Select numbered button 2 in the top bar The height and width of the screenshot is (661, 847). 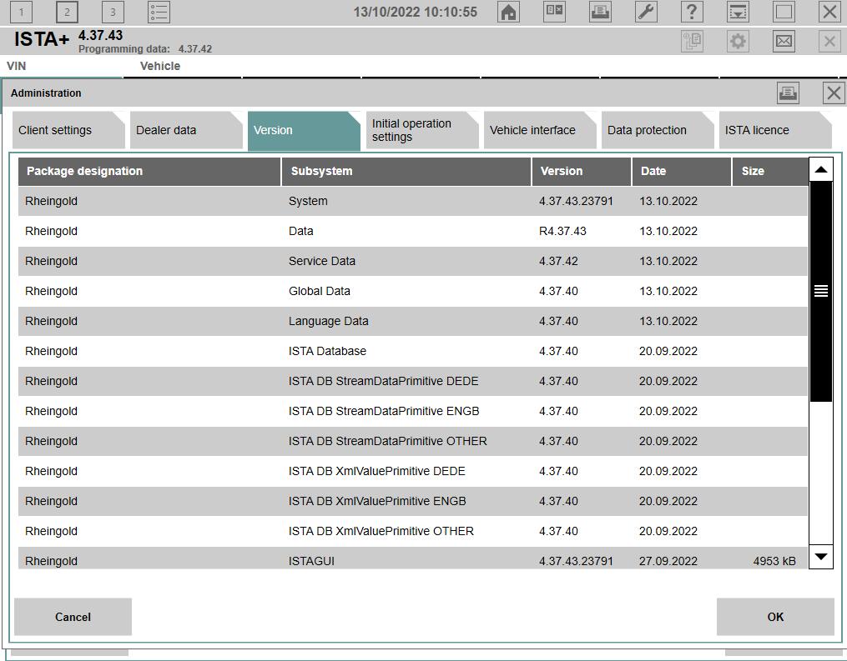click(67, 12)
